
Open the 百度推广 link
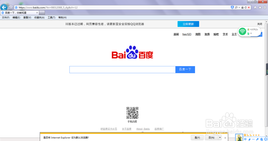point(159,129)
